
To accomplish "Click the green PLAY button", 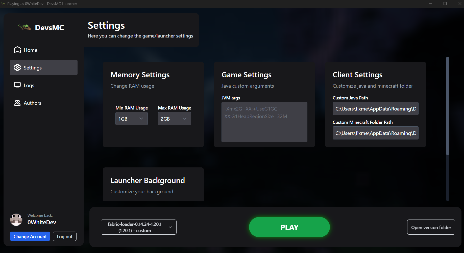I will [289, 227].
